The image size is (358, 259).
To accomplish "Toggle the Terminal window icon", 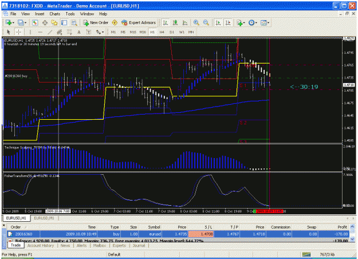I will [64, 22].
